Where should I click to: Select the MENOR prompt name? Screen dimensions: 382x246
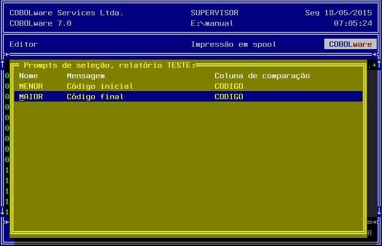[x=31, y=86]
